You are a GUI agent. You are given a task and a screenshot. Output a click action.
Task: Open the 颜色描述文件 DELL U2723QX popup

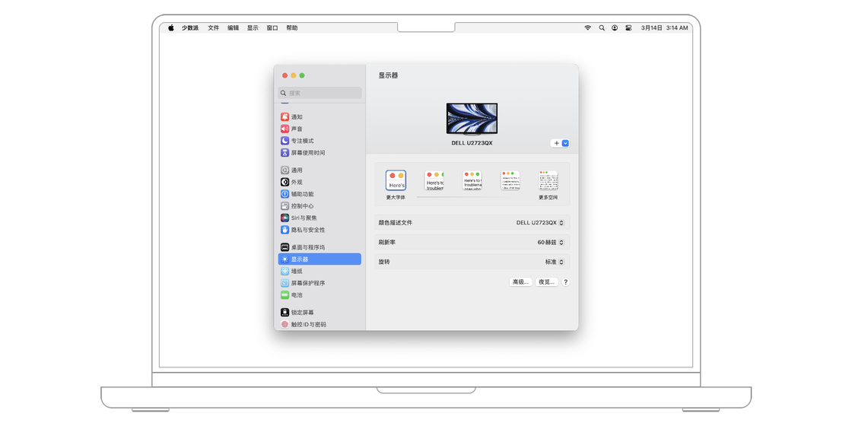(540, 223)
